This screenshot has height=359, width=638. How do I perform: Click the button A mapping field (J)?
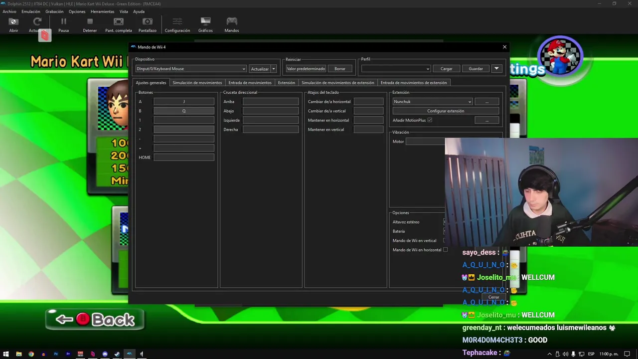tap(184, 102)
